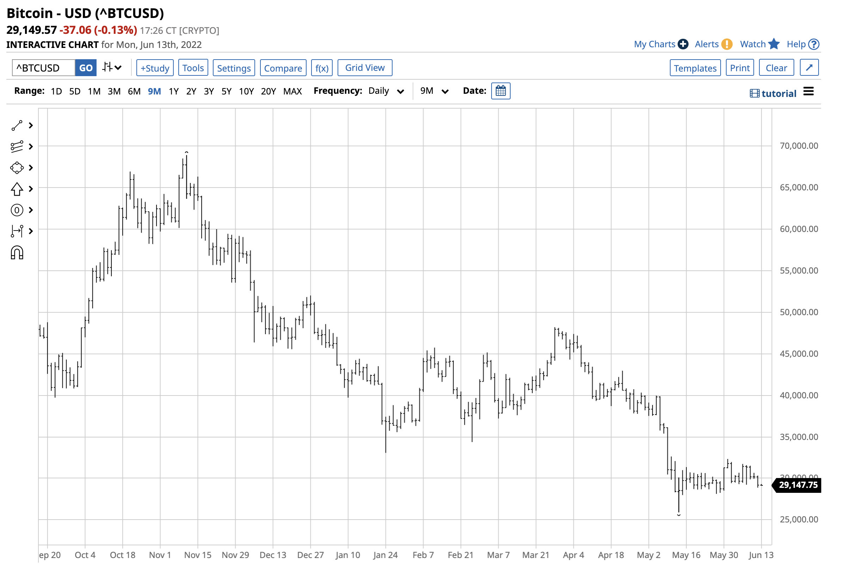Select the 9M range
845x576 pixels.
[155, 91]
